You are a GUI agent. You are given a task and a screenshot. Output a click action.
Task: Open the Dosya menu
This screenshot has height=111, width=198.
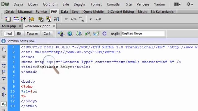(x=18, y=4)
